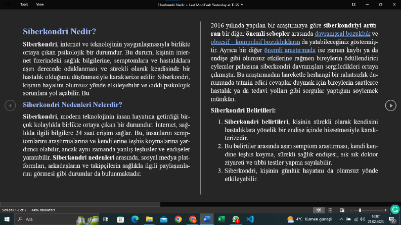Follow the 'davranışsal bozukluk' link
Image resolution: width=401 pixels, height=225 pixels.
pyautogui.click(x=342, y=34)
